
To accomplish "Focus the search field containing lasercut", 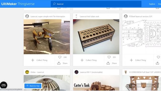I will (96, 4).
